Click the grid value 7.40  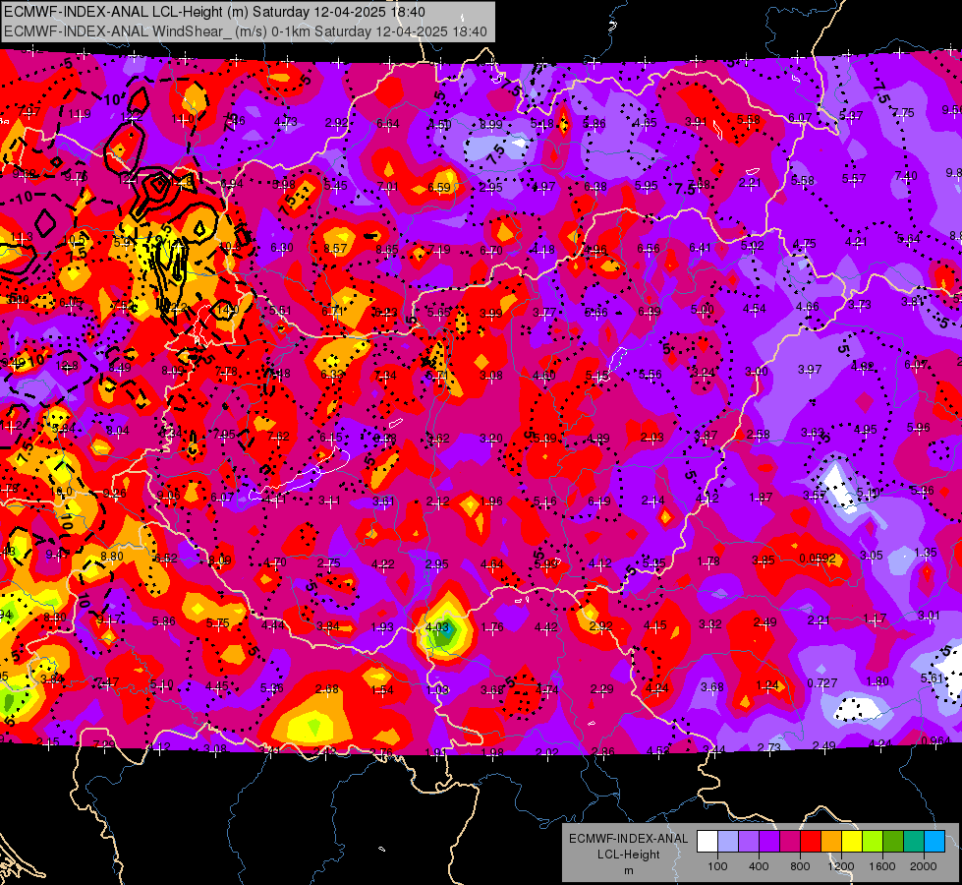[906, 176]
